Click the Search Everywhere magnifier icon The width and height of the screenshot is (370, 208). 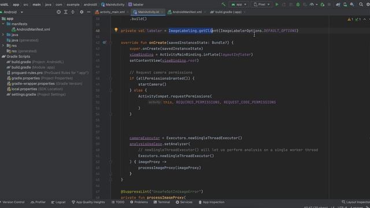(x=361, y=4)
